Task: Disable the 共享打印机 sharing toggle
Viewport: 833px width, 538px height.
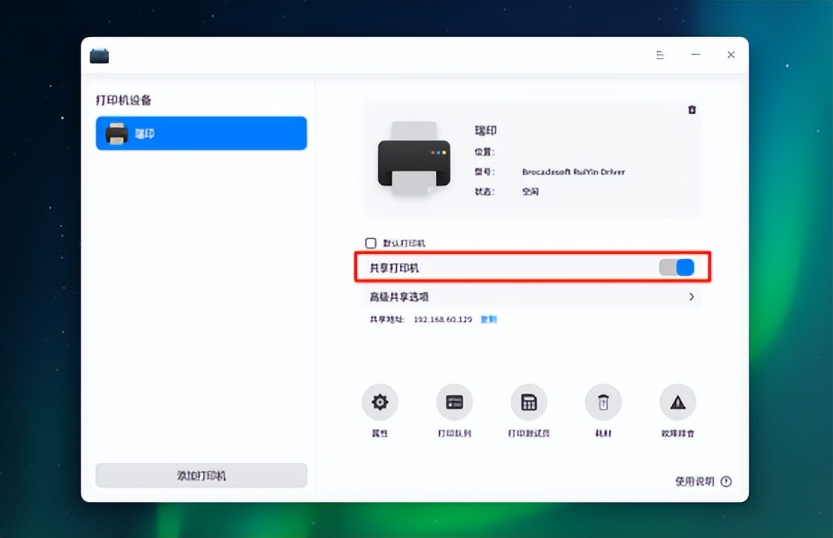Action: [x=676, y=267]
